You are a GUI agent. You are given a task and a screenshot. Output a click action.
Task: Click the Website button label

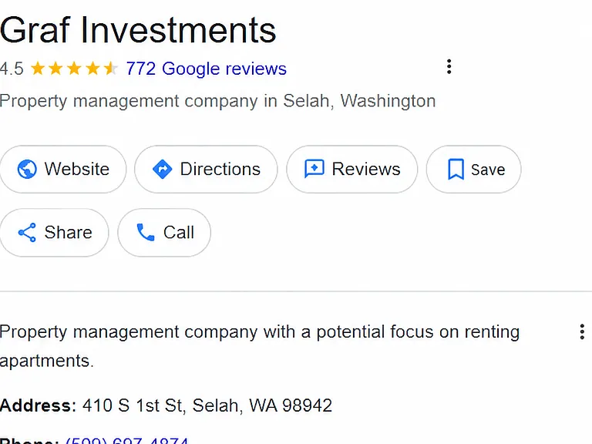(x=76, y=169)
